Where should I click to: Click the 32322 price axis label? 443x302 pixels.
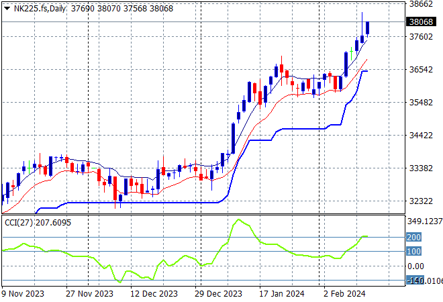click(421, 201)
